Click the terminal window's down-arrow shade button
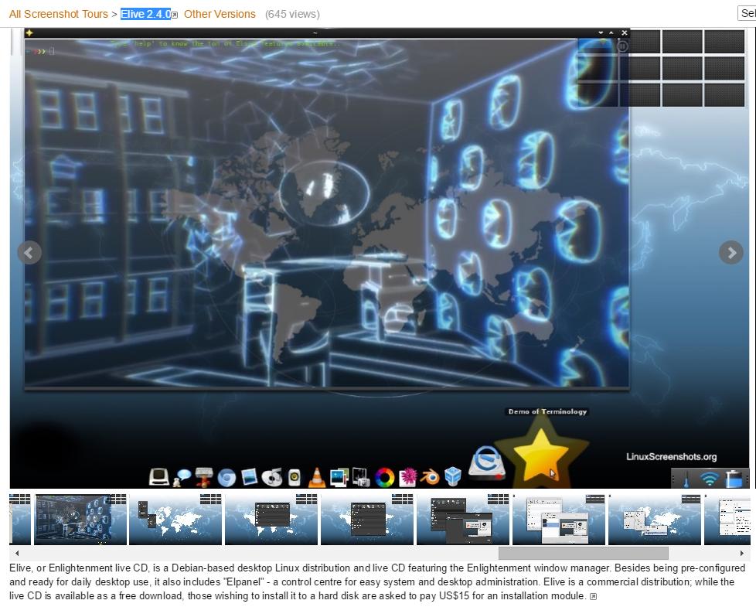 (601, 32)
